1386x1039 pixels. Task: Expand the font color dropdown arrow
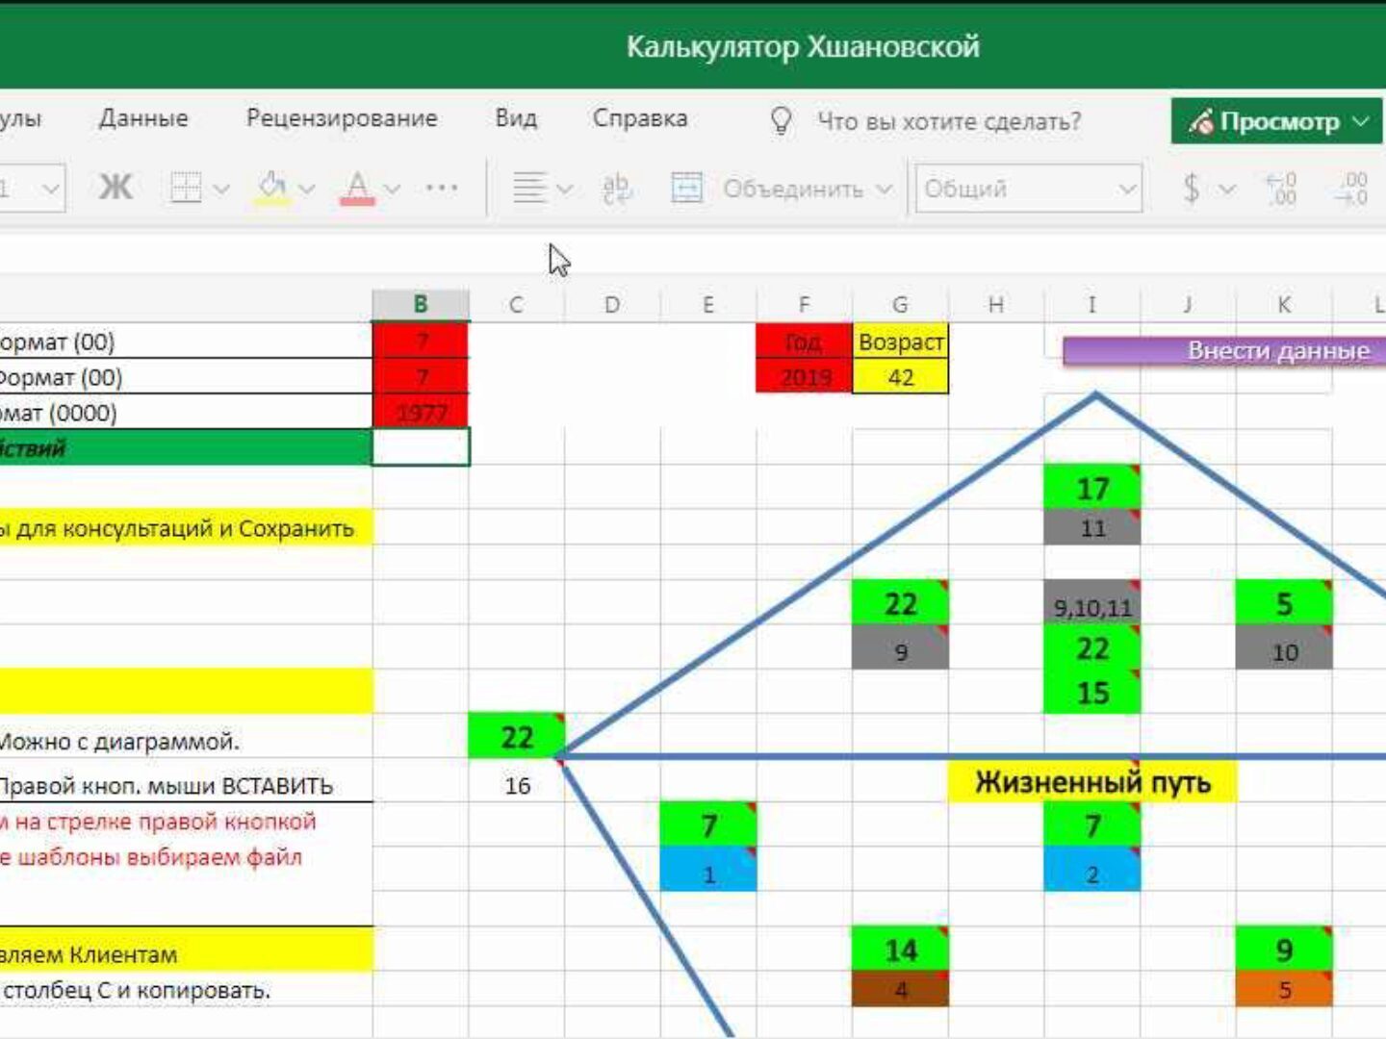392,189
